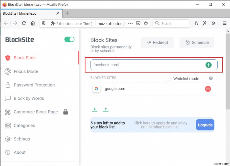Open Customize Block Page
This screenshot has width=230, height=166.
pos(36,112)
